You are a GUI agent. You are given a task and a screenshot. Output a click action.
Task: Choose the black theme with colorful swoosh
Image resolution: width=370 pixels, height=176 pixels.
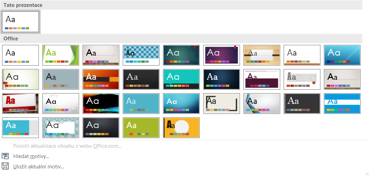pos(101,104)
